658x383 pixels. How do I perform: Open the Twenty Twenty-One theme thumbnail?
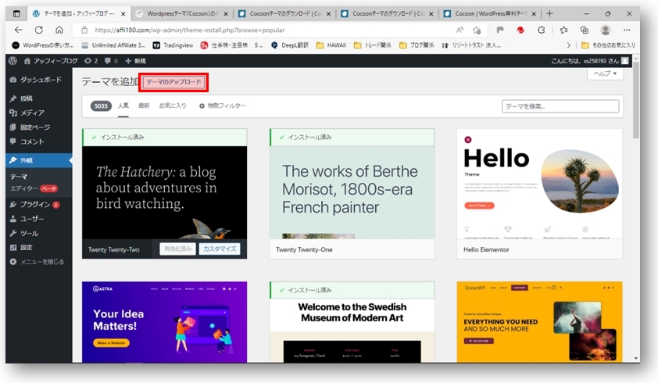click(x=352, y=193)
